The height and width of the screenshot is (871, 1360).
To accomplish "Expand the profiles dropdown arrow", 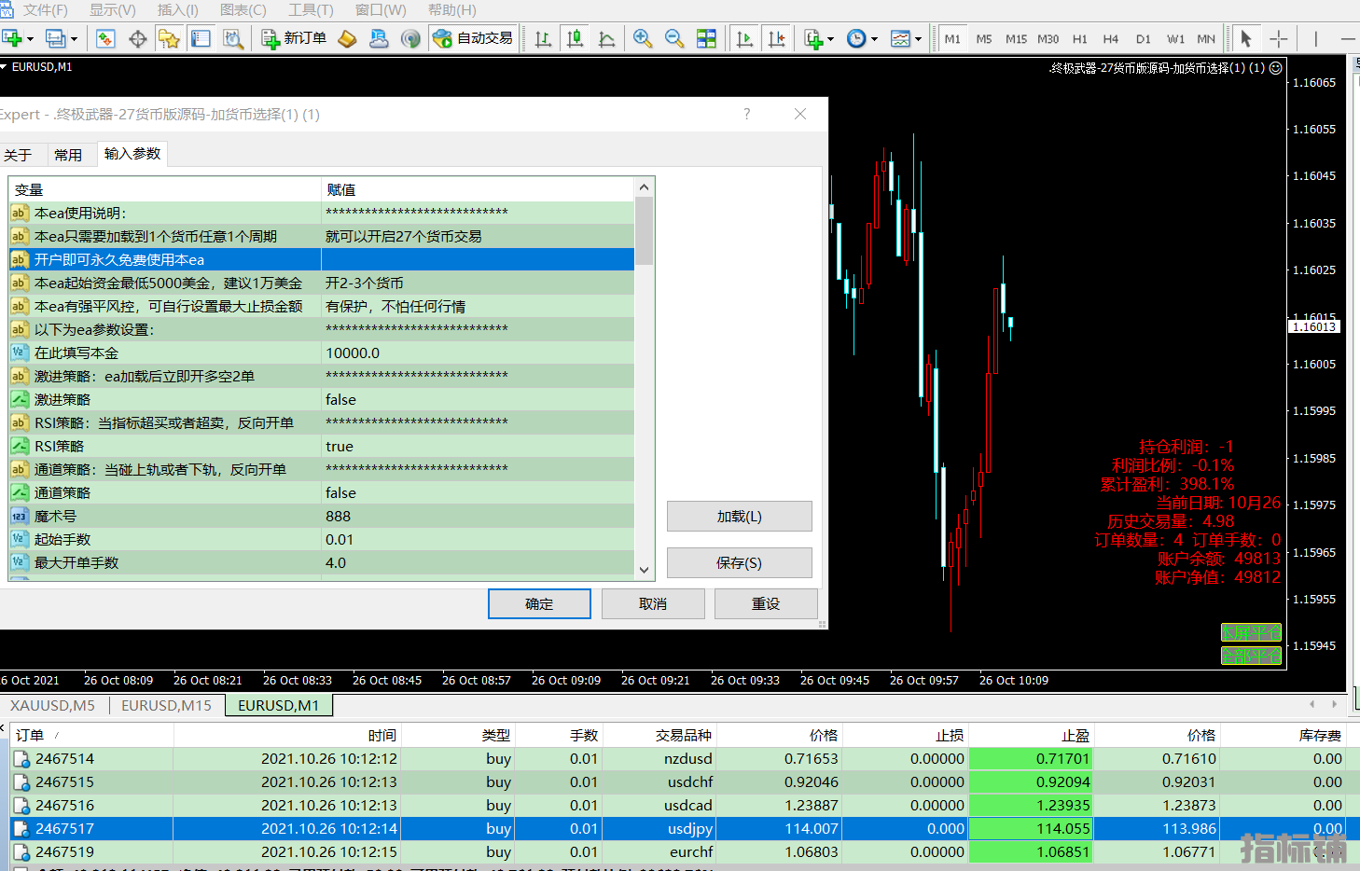I will pyautogui.click(x=74, y=39).
